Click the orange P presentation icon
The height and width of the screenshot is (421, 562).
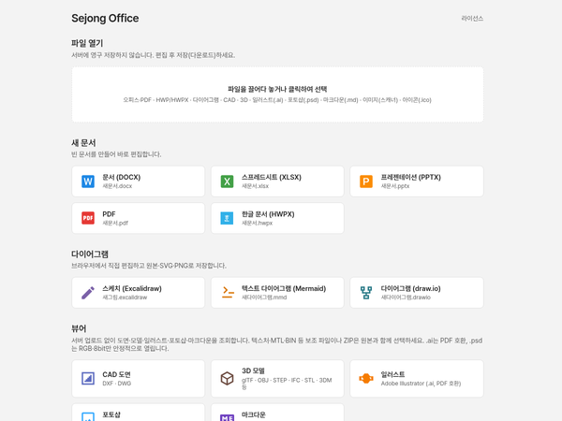[366, 181]
